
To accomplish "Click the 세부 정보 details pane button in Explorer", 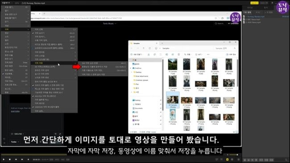I will pos(231,54).
